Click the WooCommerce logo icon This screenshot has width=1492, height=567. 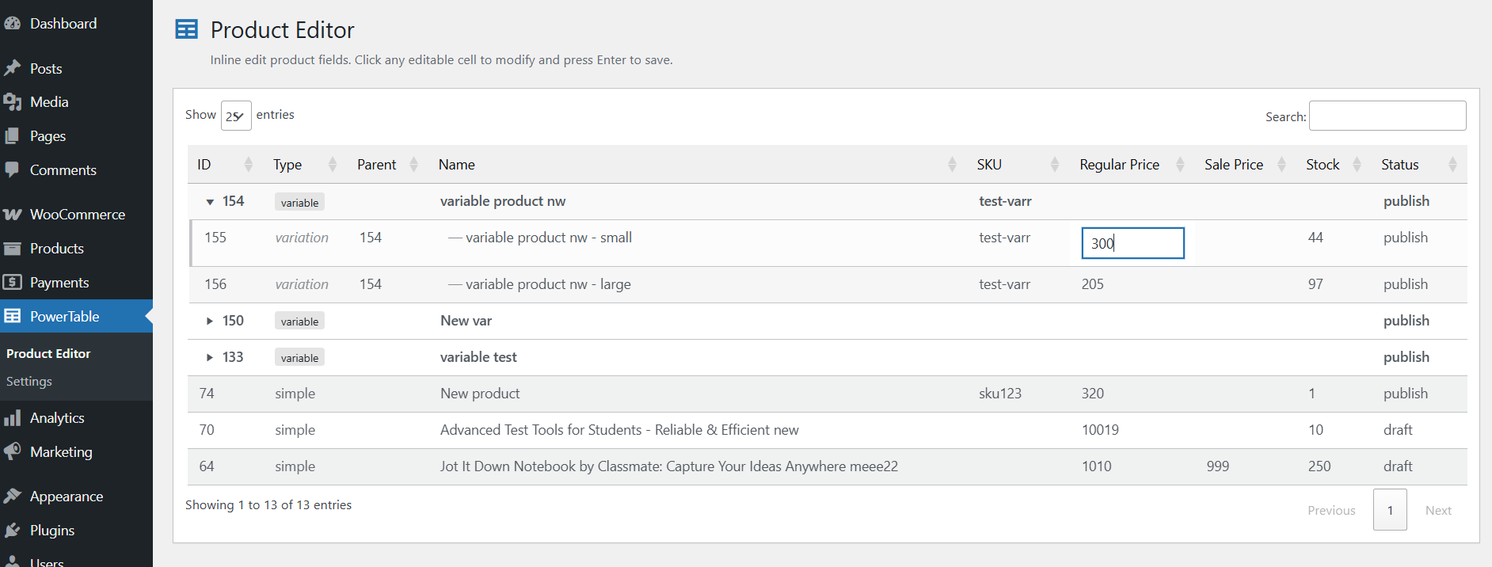(12, 215)
